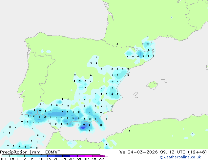Select the legend label '25'
Image resolution: width=208 pixels, height=160 pixels.
point(64,159)
